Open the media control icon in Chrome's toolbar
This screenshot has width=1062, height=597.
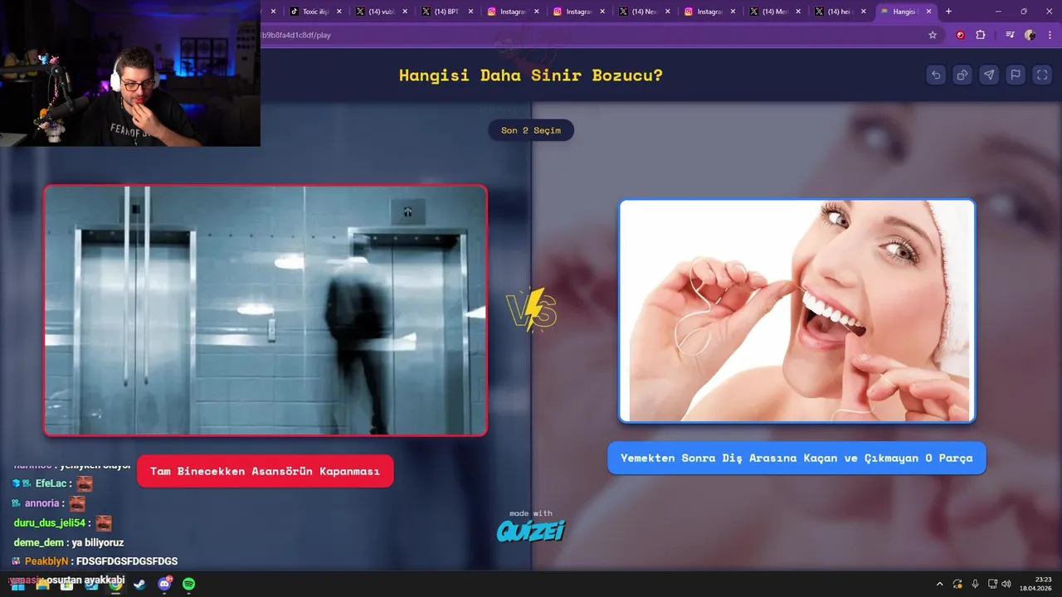(x=1010, y=35)
